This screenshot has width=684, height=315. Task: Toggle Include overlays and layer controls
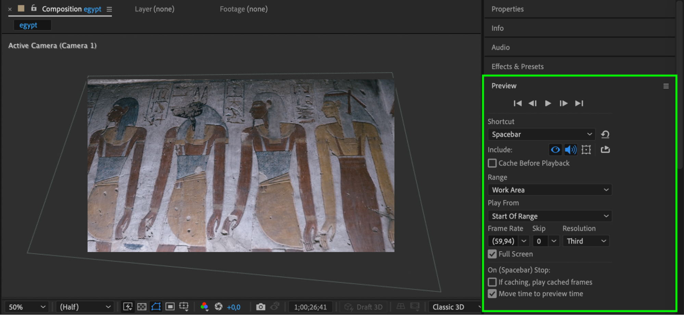click(x=586, y=150)
